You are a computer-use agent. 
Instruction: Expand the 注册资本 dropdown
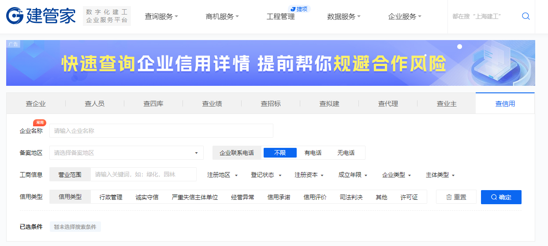pos(309,175)
